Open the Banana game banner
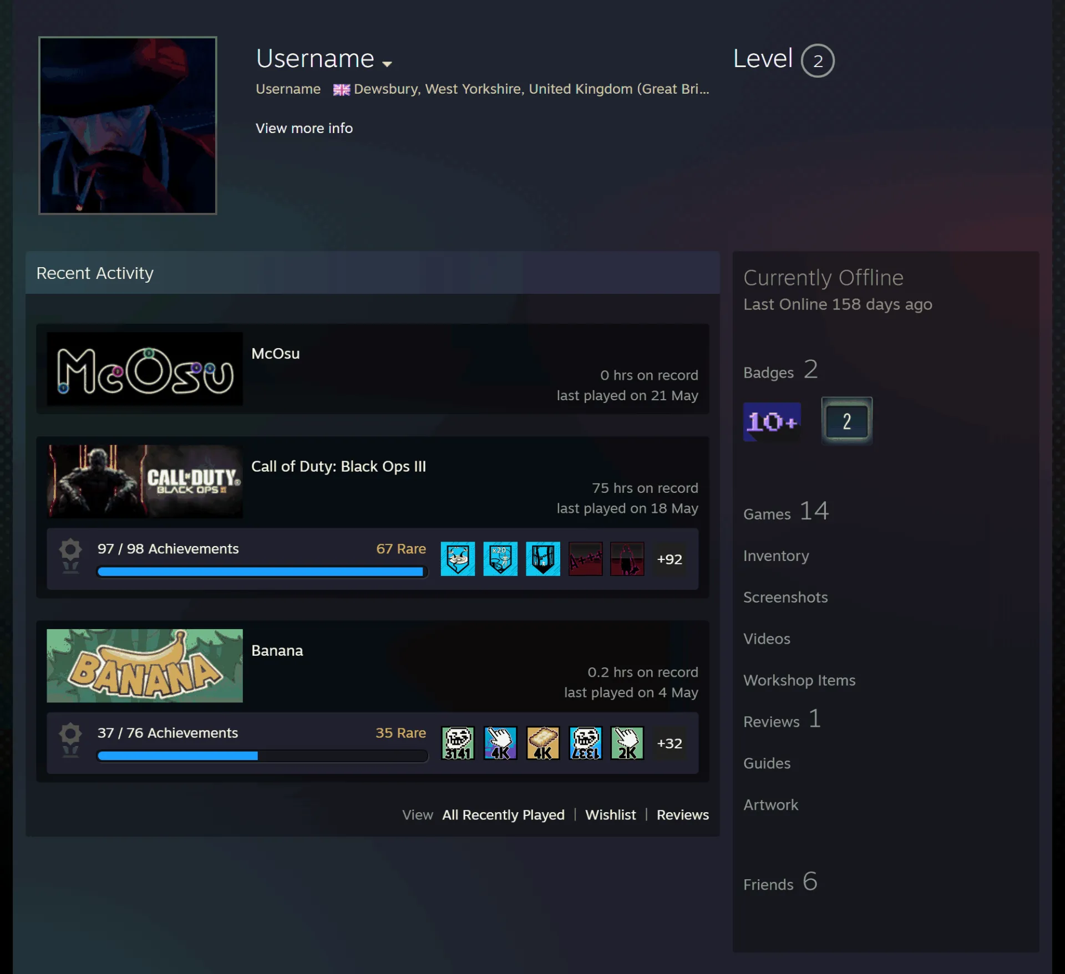This screenshot has height=974, width=1065. coord(145,665)
